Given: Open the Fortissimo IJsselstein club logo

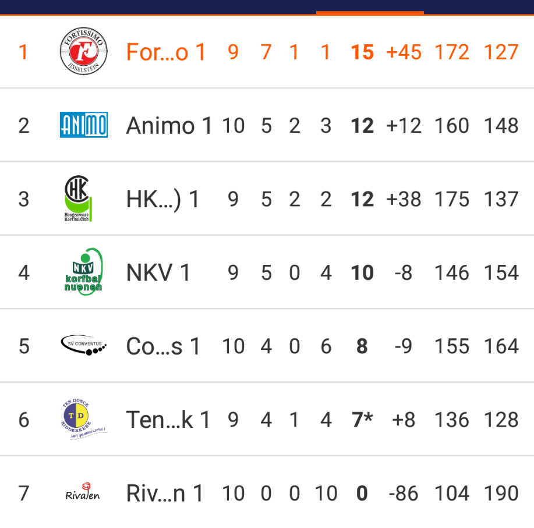Looking at the screenshot, I should pos(83,51).
